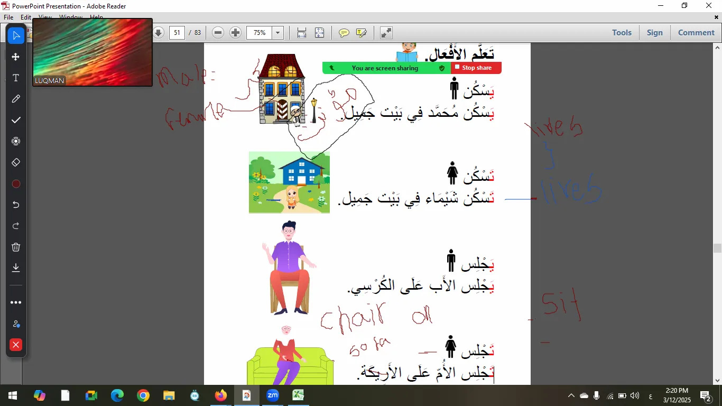Open the 75% zoom level dropdown
Screen dimensions: 722x406
coord(277,33)
